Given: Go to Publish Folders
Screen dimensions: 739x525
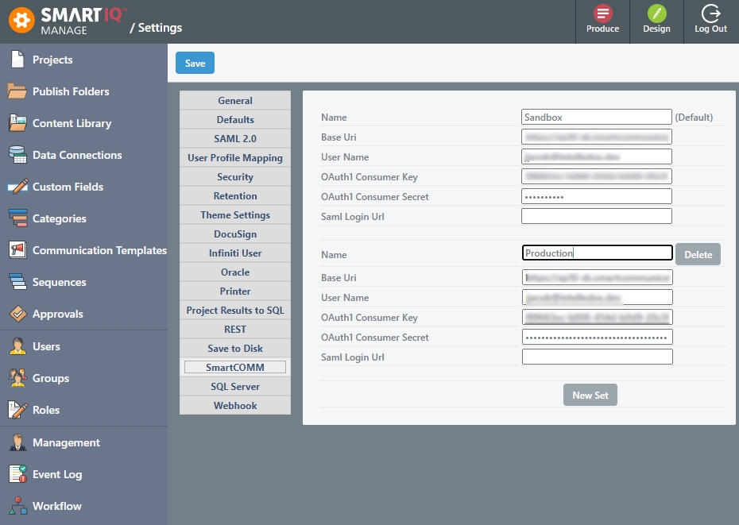Looking at the screenshot, I should coord(71,91).
